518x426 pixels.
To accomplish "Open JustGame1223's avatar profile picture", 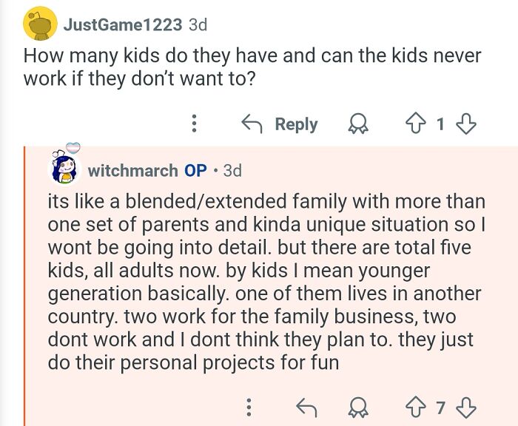I will tap(40, 24).
